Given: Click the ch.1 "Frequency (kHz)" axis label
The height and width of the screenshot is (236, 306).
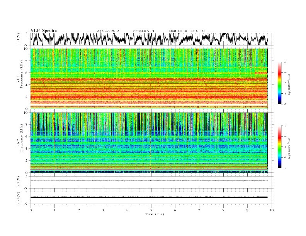Looking at the screenshot, I should (x=21, y=74).
